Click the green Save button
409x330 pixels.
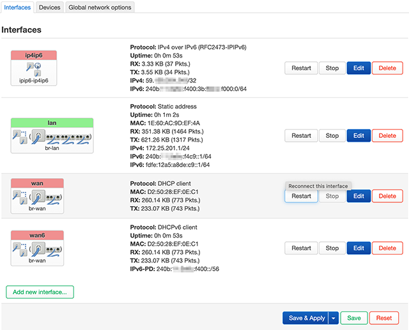[354, 318]
